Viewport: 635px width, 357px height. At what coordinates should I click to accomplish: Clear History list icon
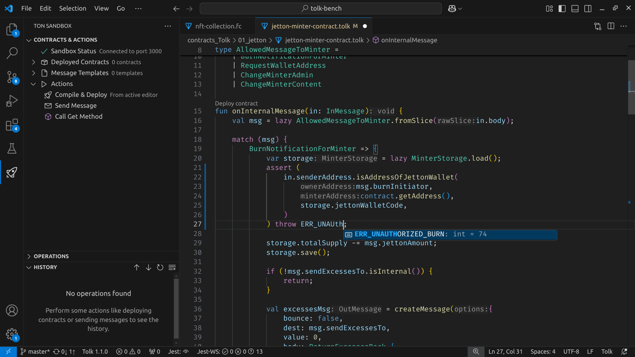[172, 267]
